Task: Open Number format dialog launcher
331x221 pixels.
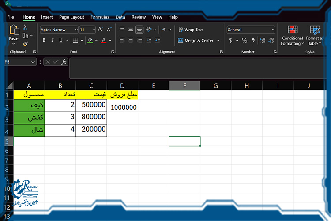Action: (x=275, y=52)
